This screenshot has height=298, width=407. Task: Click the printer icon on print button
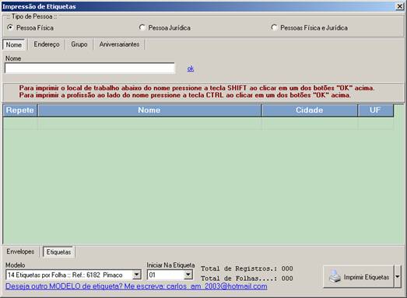click(335, 277)
